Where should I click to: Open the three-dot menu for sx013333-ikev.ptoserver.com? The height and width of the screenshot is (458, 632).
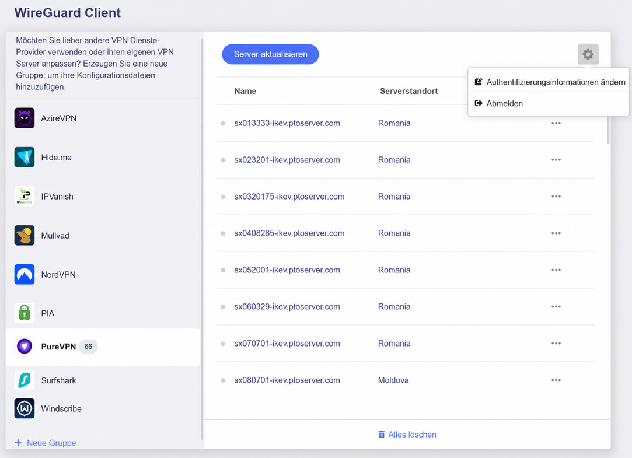(556, 123)
